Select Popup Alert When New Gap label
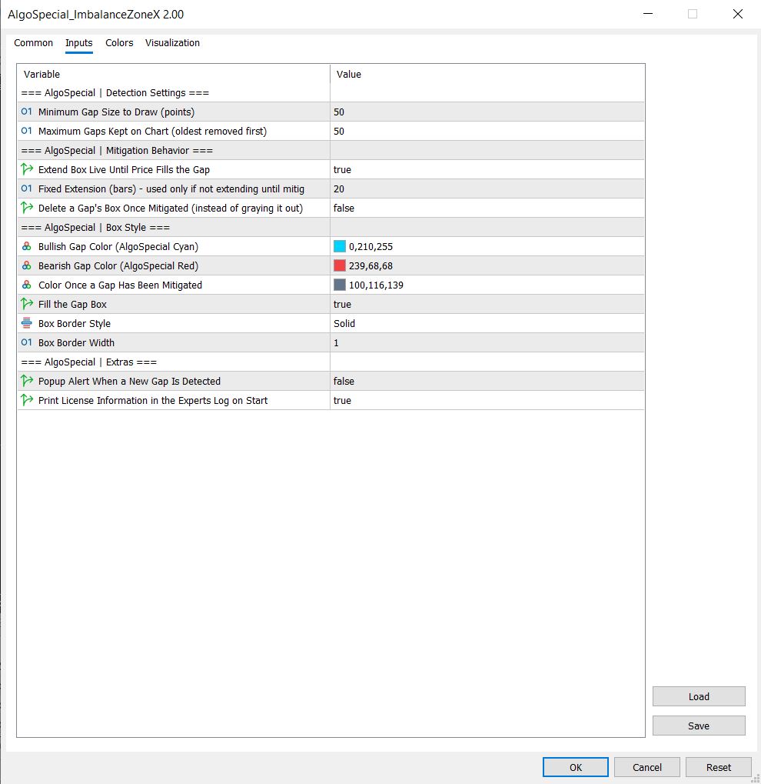The image size is (761, 784). (129, 381)
